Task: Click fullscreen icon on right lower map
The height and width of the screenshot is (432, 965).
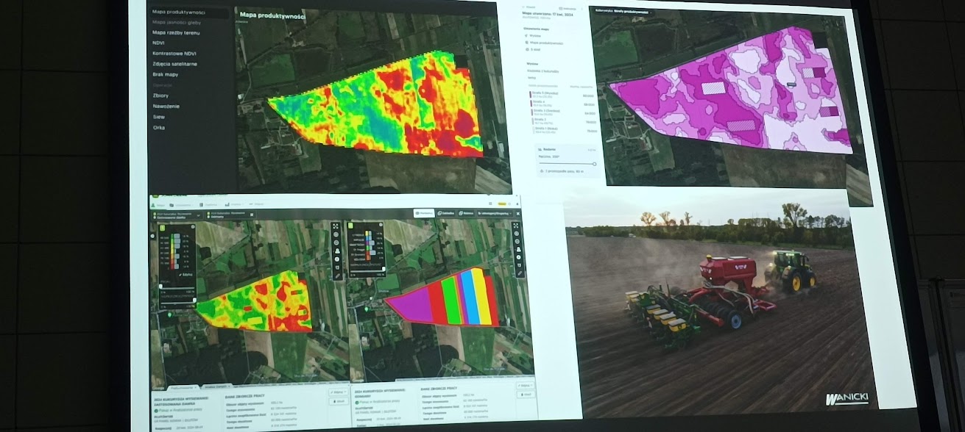Action: click(516, 224)
